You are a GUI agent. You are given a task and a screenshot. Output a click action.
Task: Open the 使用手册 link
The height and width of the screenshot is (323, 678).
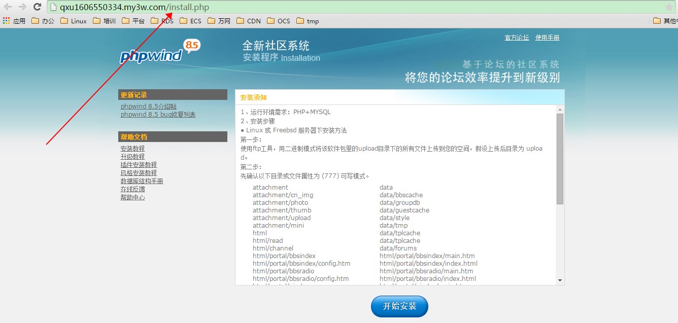click(547, 38)
